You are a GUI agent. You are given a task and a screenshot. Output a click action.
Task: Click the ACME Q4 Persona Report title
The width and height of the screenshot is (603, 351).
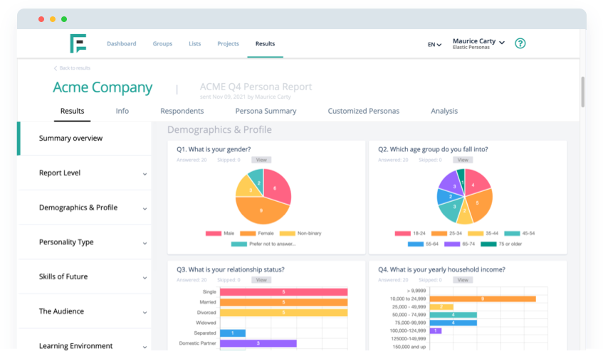click(x=256, y=87)
